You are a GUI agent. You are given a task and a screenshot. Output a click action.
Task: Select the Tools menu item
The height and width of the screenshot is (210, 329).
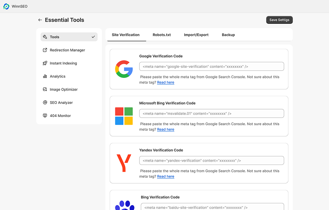point(69,37)
